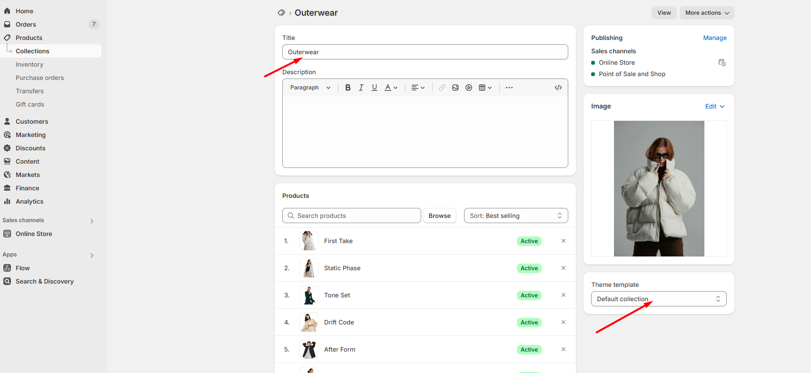Click the Discounts badge icon

7,148
